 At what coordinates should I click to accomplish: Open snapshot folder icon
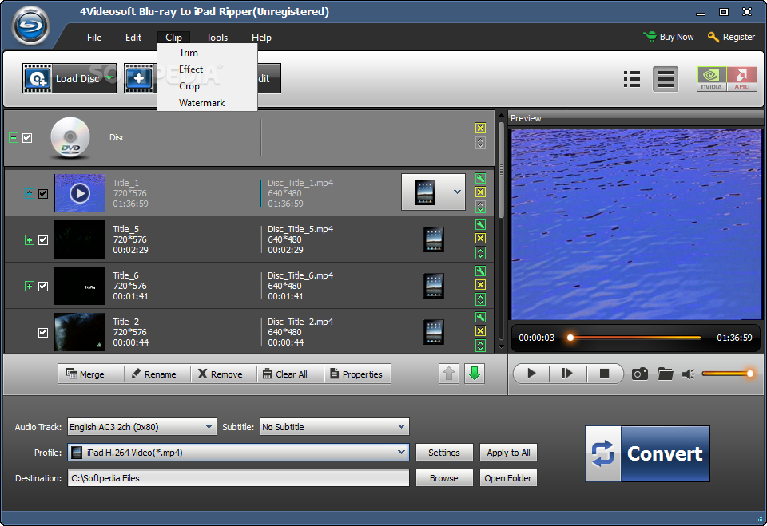pyautogui.click(x=666, y=374)
